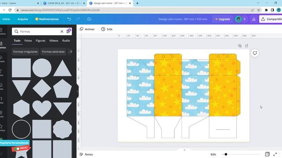Share this page icon in address bar
The height and width of the screenshot is (158, 282).
(252, 10)
